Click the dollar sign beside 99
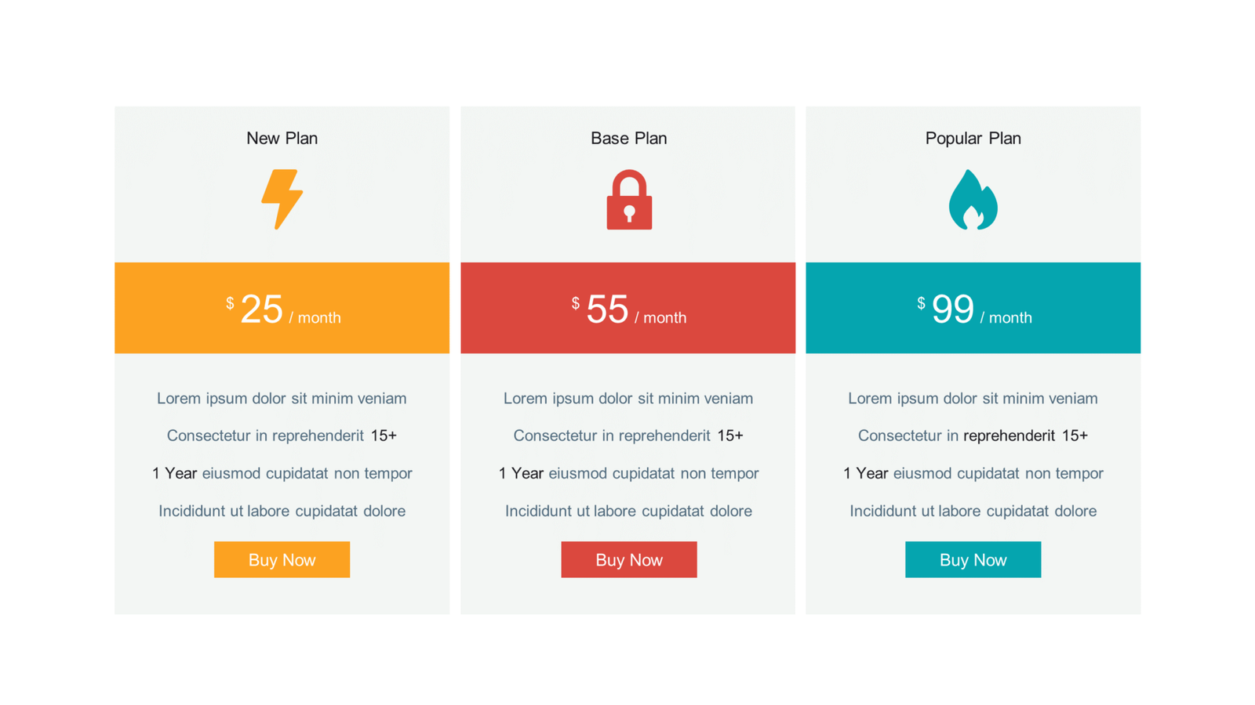1255x705 pixels. click(920, 302)
